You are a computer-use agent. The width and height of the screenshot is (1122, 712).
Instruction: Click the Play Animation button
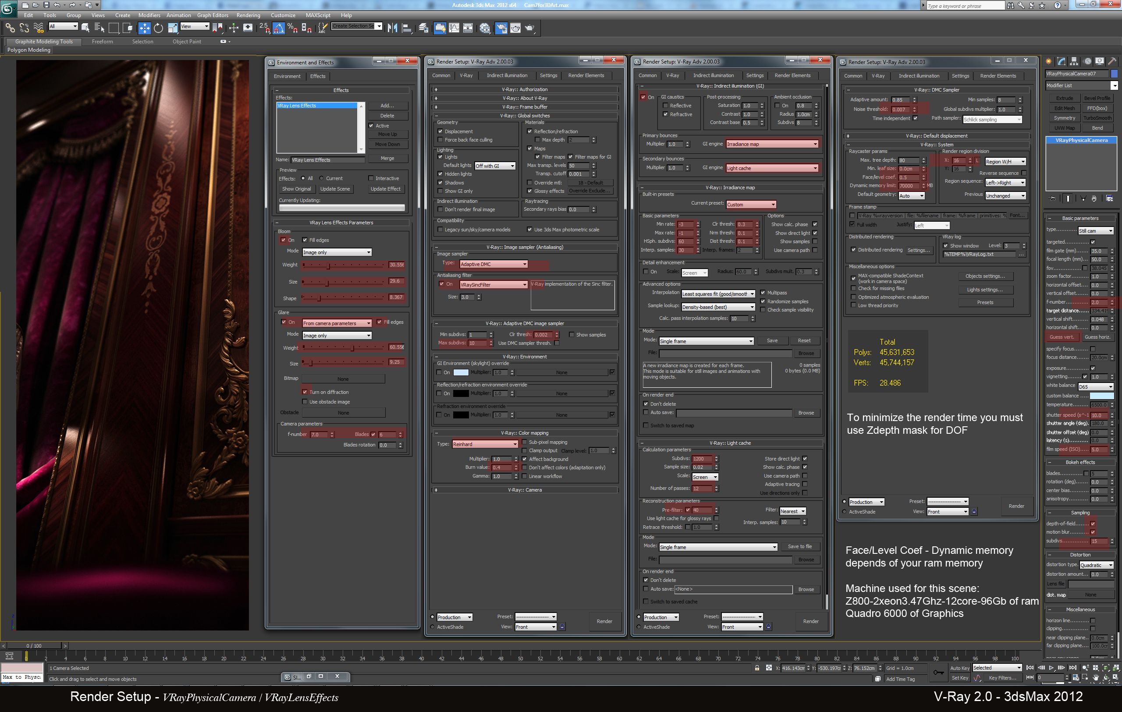(x=1051, y=668)
